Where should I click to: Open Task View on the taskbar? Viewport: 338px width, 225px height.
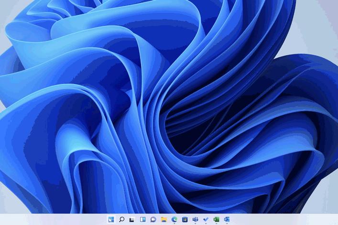tap(132, 219)
